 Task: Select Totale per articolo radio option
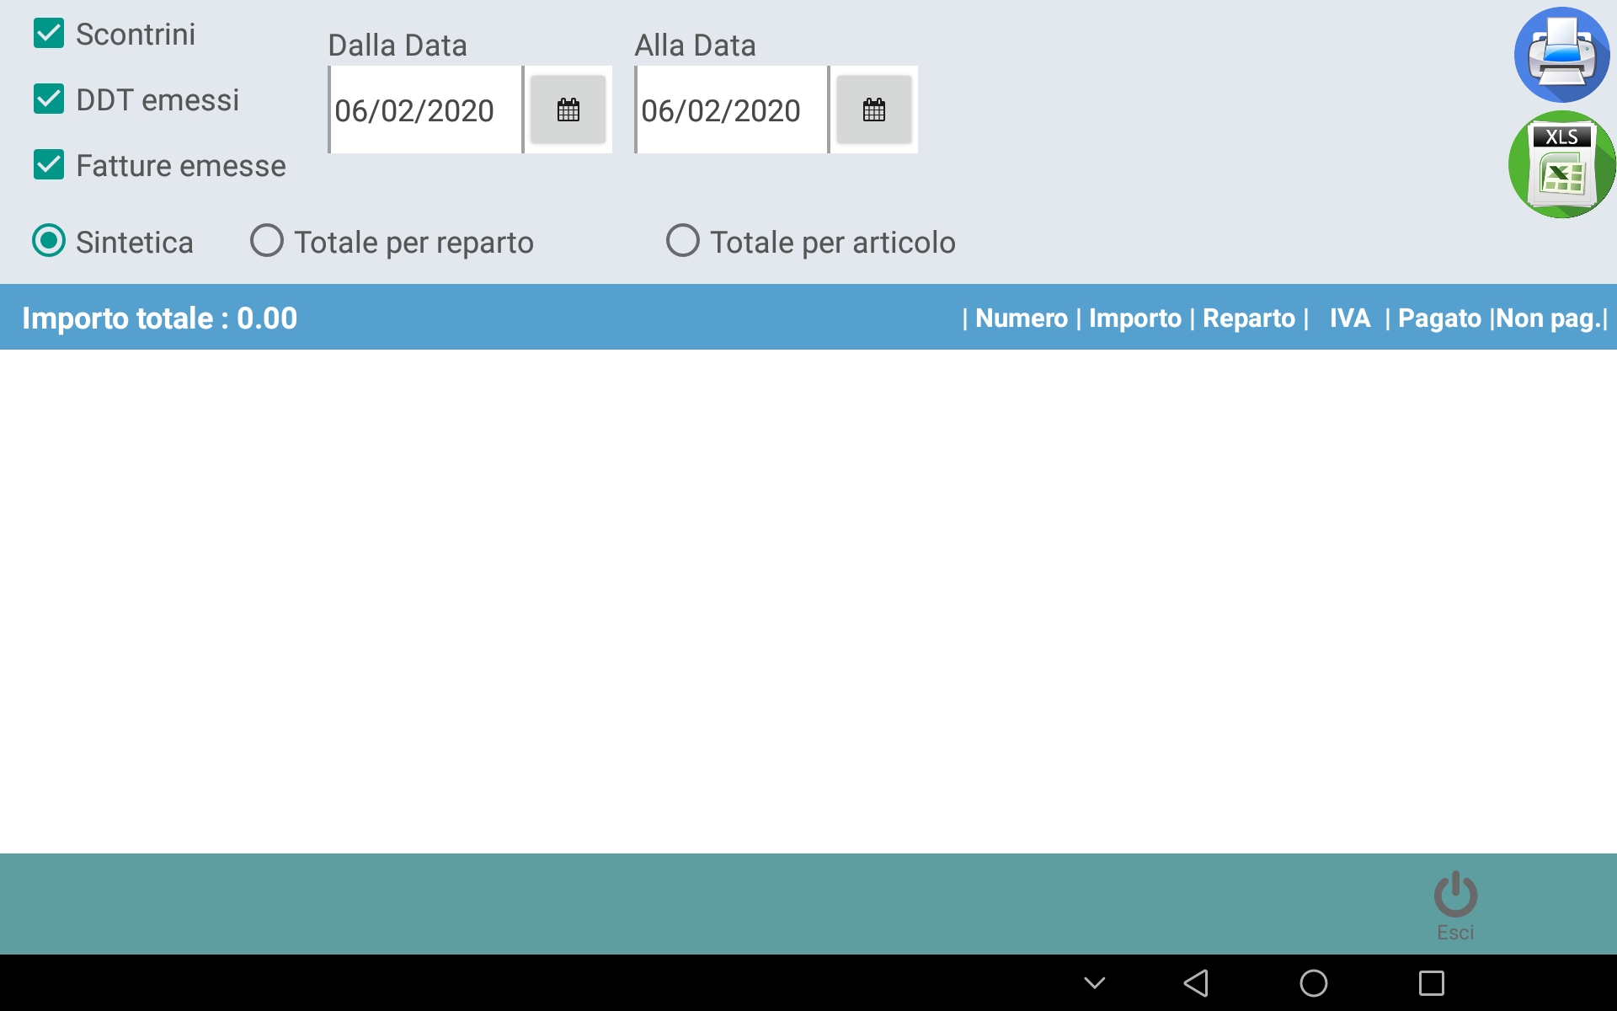[x=683, y=241]
